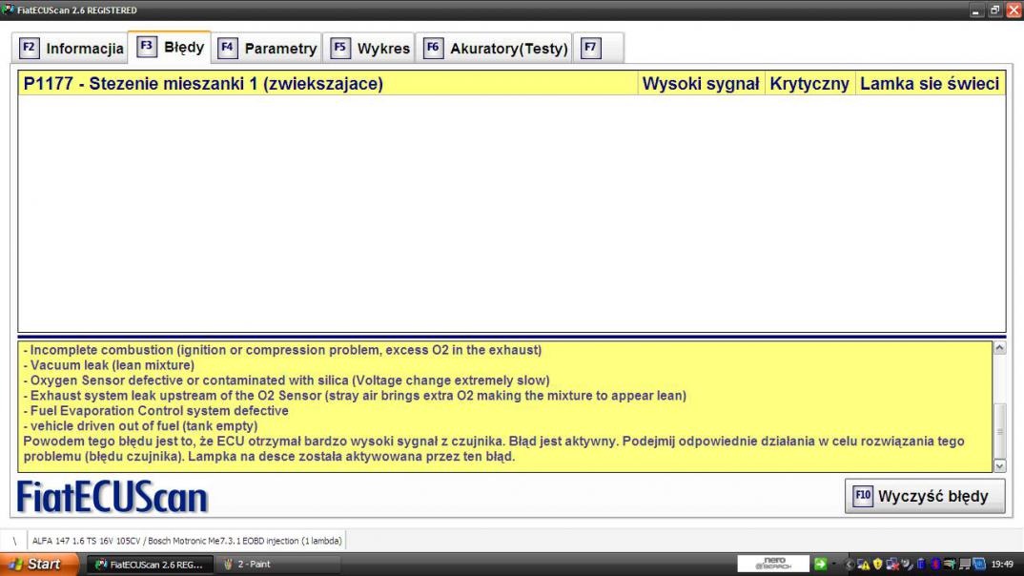1024x576 pixels.
Task: Click the yellow security shield tray icon
Action: tap(878, 565)
